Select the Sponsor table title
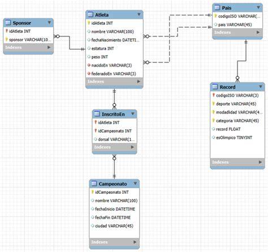 (22, 23)
